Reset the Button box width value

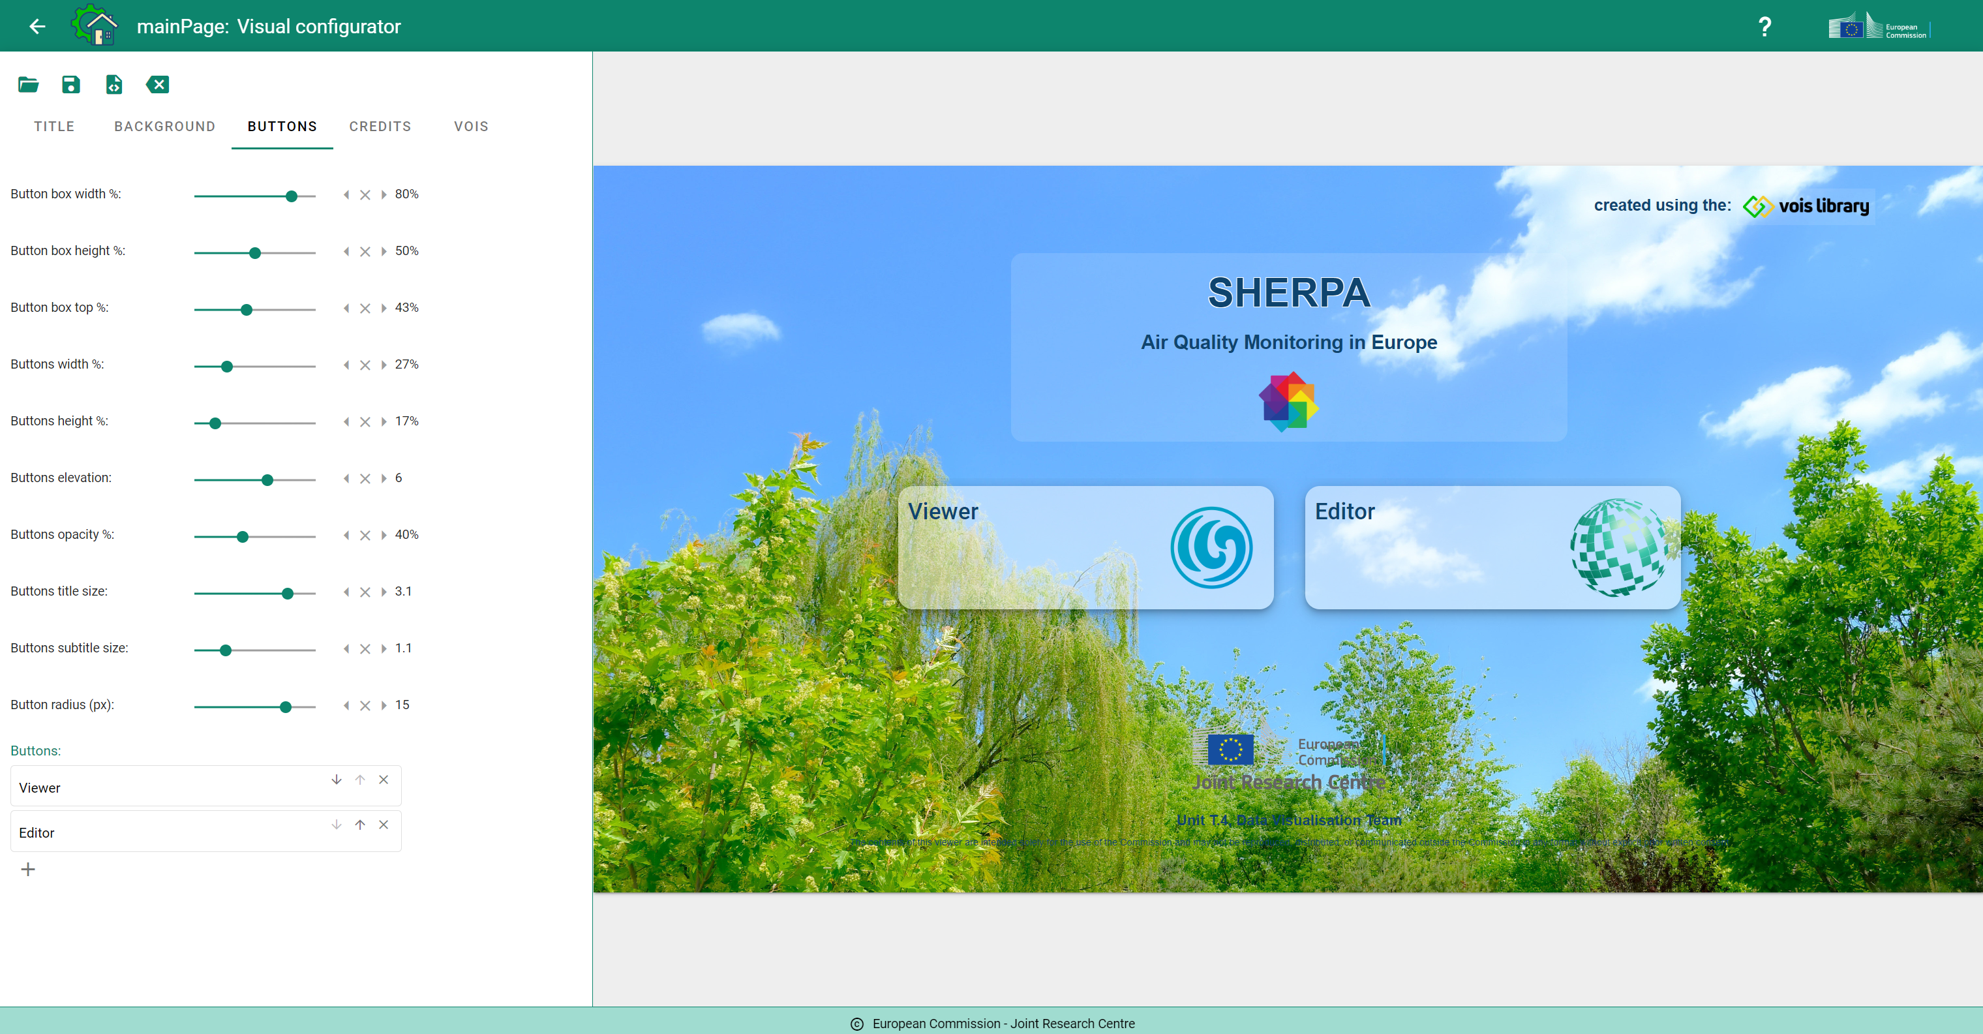pos(365,195)
